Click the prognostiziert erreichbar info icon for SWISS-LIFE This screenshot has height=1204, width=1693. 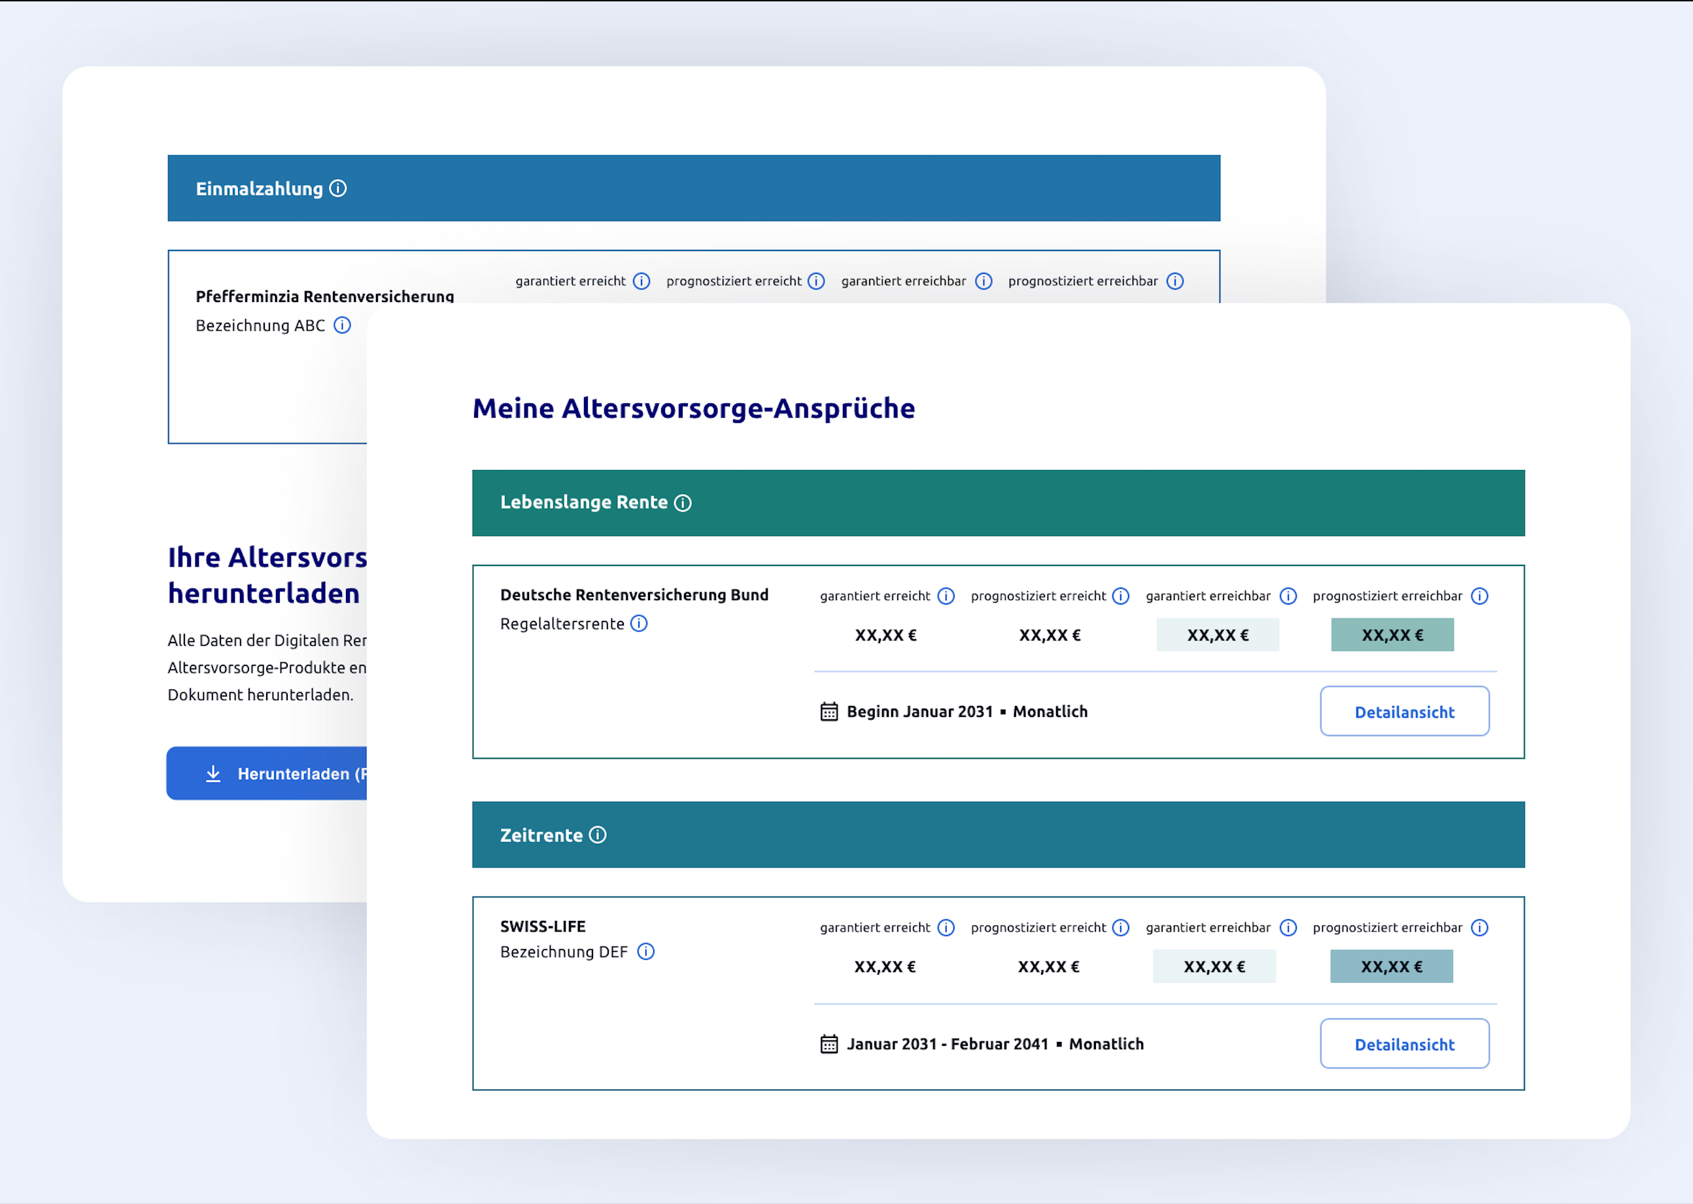pyautogui.click(x=1480, y=928)
